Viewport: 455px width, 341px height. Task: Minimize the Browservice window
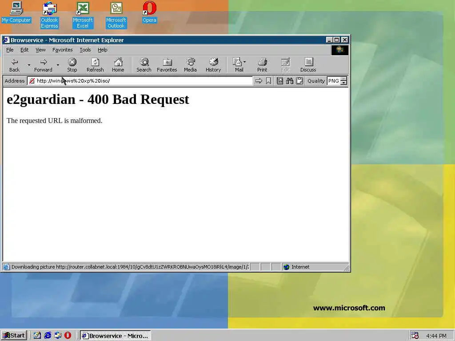329,40
